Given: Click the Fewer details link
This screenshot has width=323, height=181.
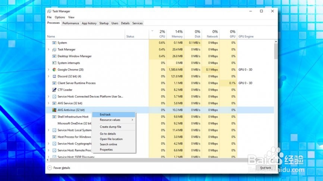Looking at the screenshot, I should pyautogui.click(x=62, y=168).
